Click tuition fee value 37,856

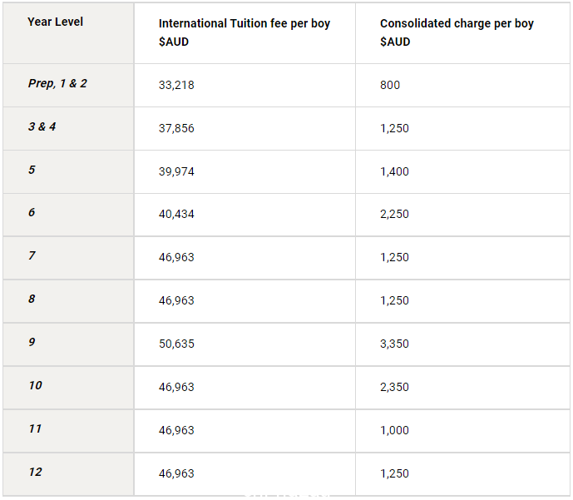(x=176, y=128)
